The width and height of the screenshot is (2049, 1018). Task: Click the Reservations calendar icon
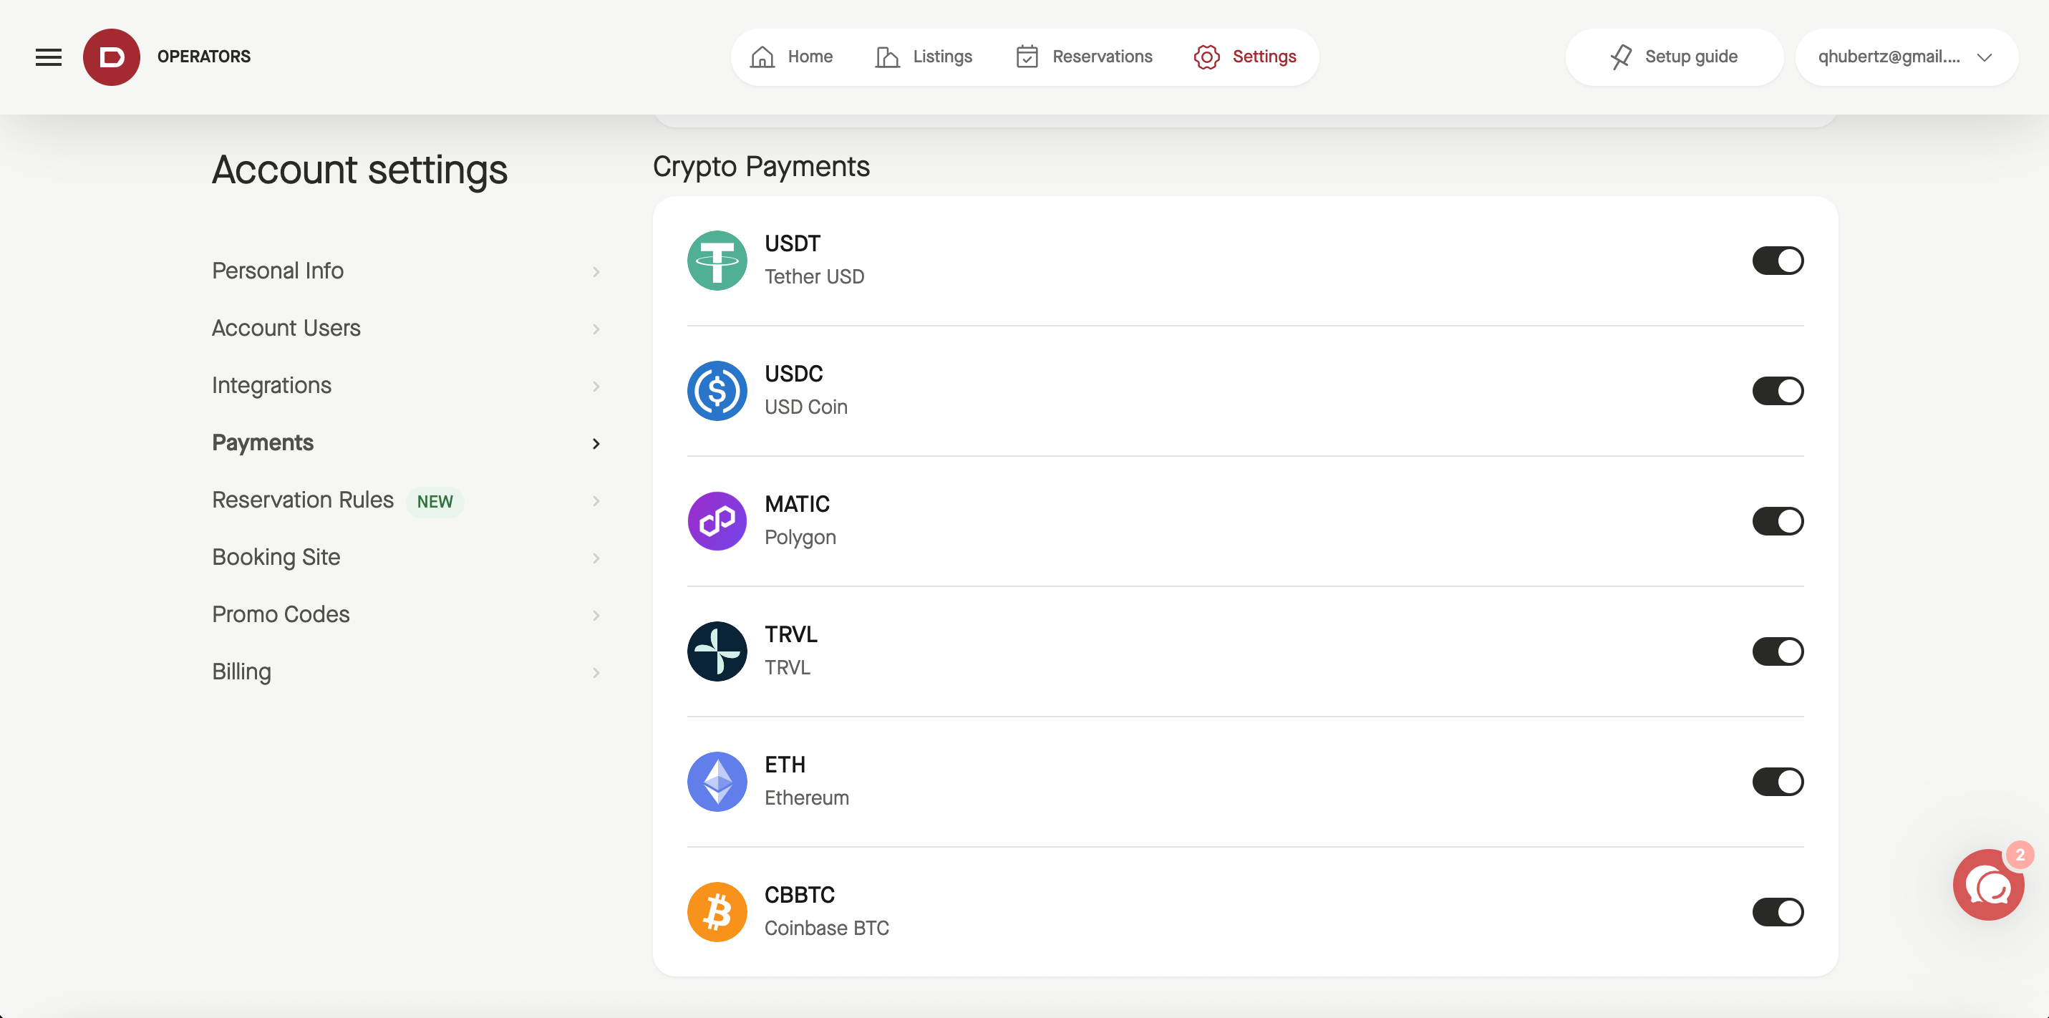tap(1027, 57)
